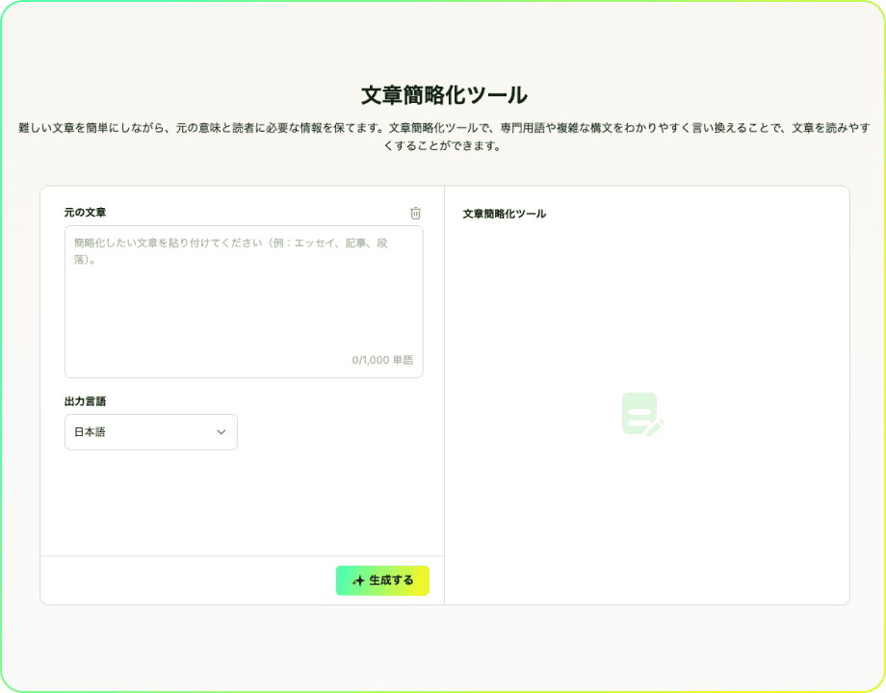Click the trash icon to clear text
The image size is (886, 693).
pos(415,213)
